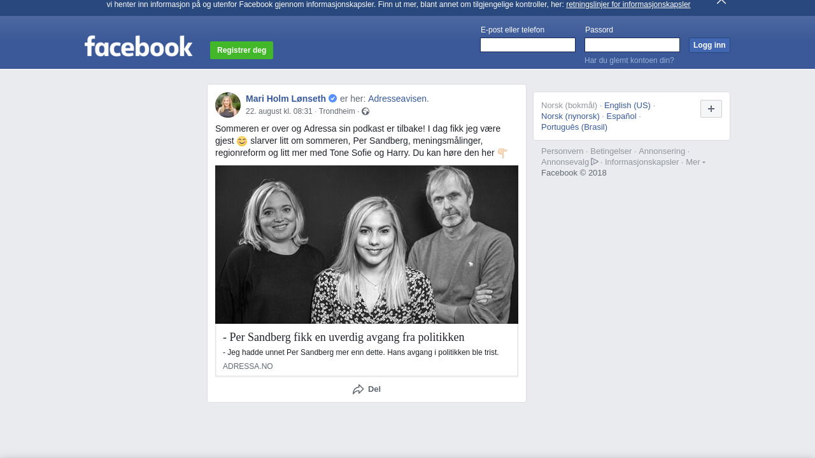Screen dimensions: 815x458
Task: Focus the E-post eller telefon field
Action: 527,45
